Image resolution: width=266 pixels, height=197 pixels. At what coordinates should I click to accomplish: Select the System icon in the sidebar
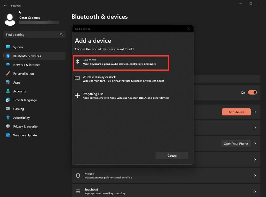pos(8,47)
